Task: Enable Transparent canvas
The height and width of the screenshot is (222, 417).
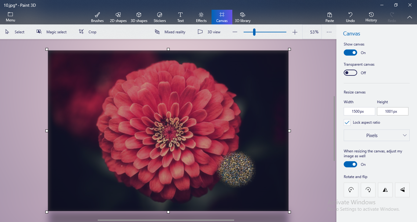Action: [350, 73]
